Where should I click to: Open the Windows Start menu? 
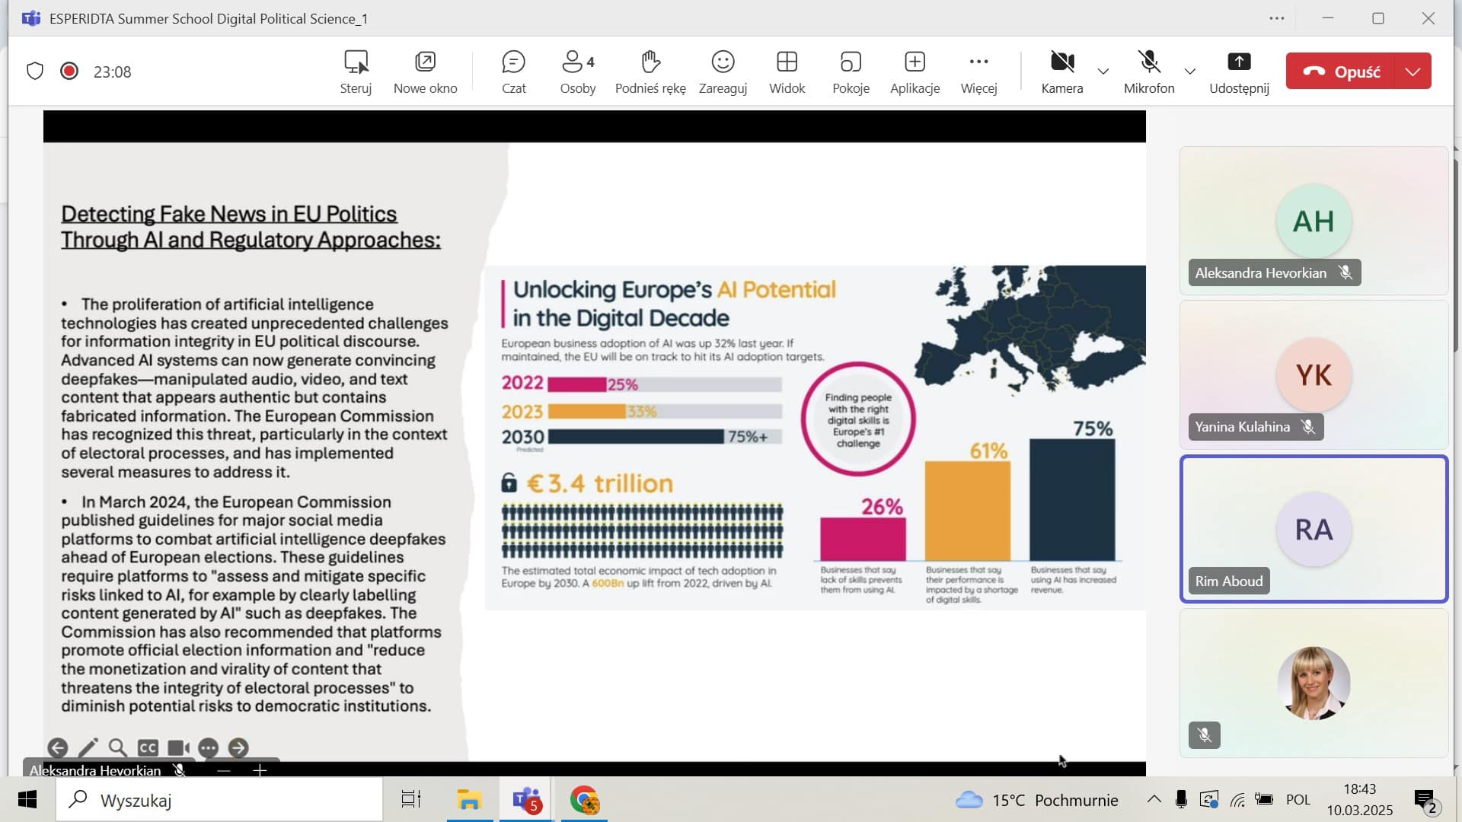(x=27, y=800)
